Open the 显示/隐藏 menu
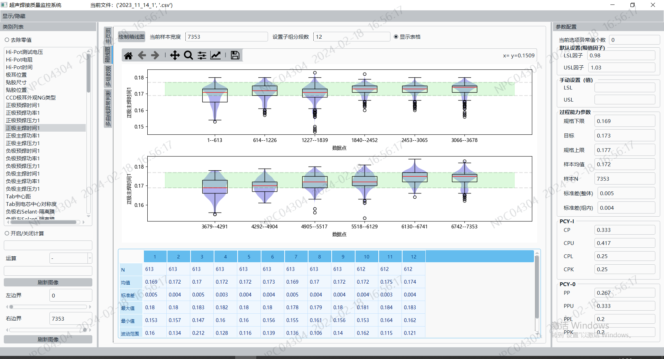Viewport: 664px width, 359px height. click(14, 16)
